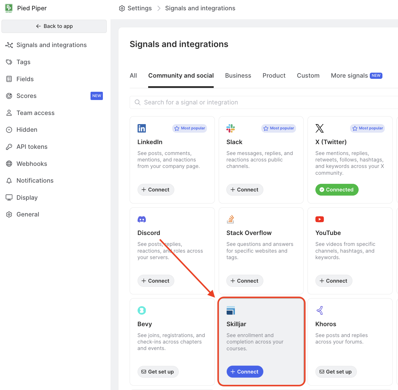
Task: Go back to app
Action: (x=54, y=26)
